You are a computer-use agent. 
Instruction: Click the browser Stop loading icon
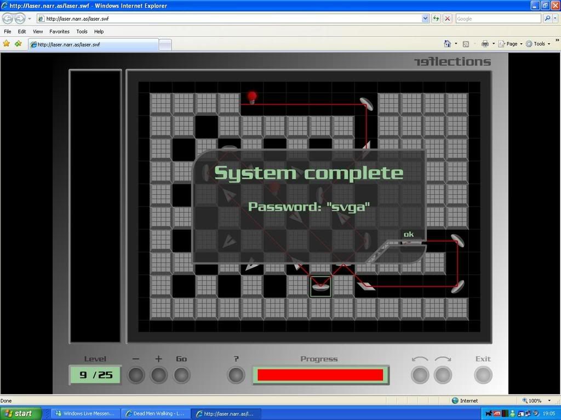coord(448,19)
